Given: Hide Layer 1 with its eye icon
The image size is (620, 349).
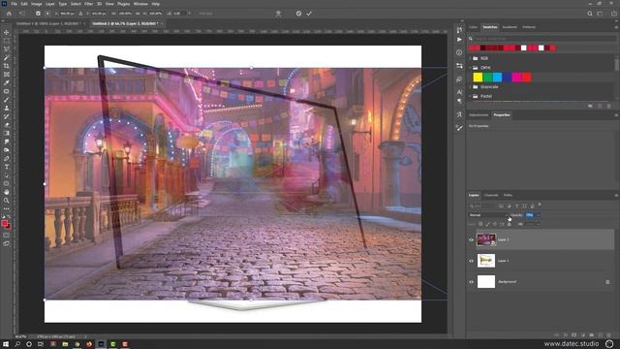Looking at the screenshot, I should click(471, 261).
